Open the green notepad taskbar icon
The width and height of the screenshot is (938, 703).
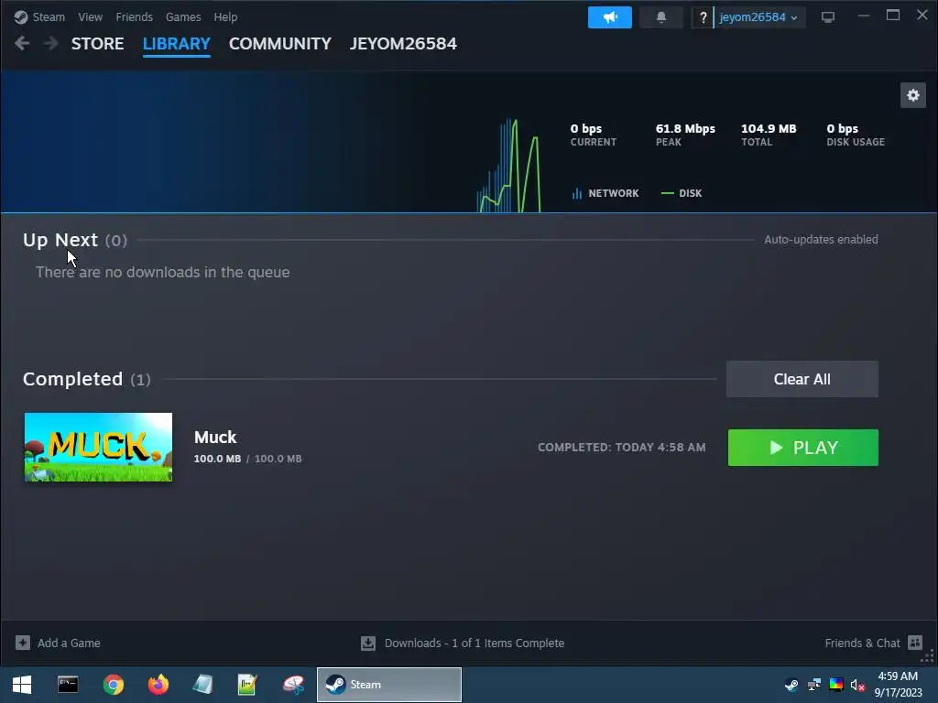click(x=247, y=685)
